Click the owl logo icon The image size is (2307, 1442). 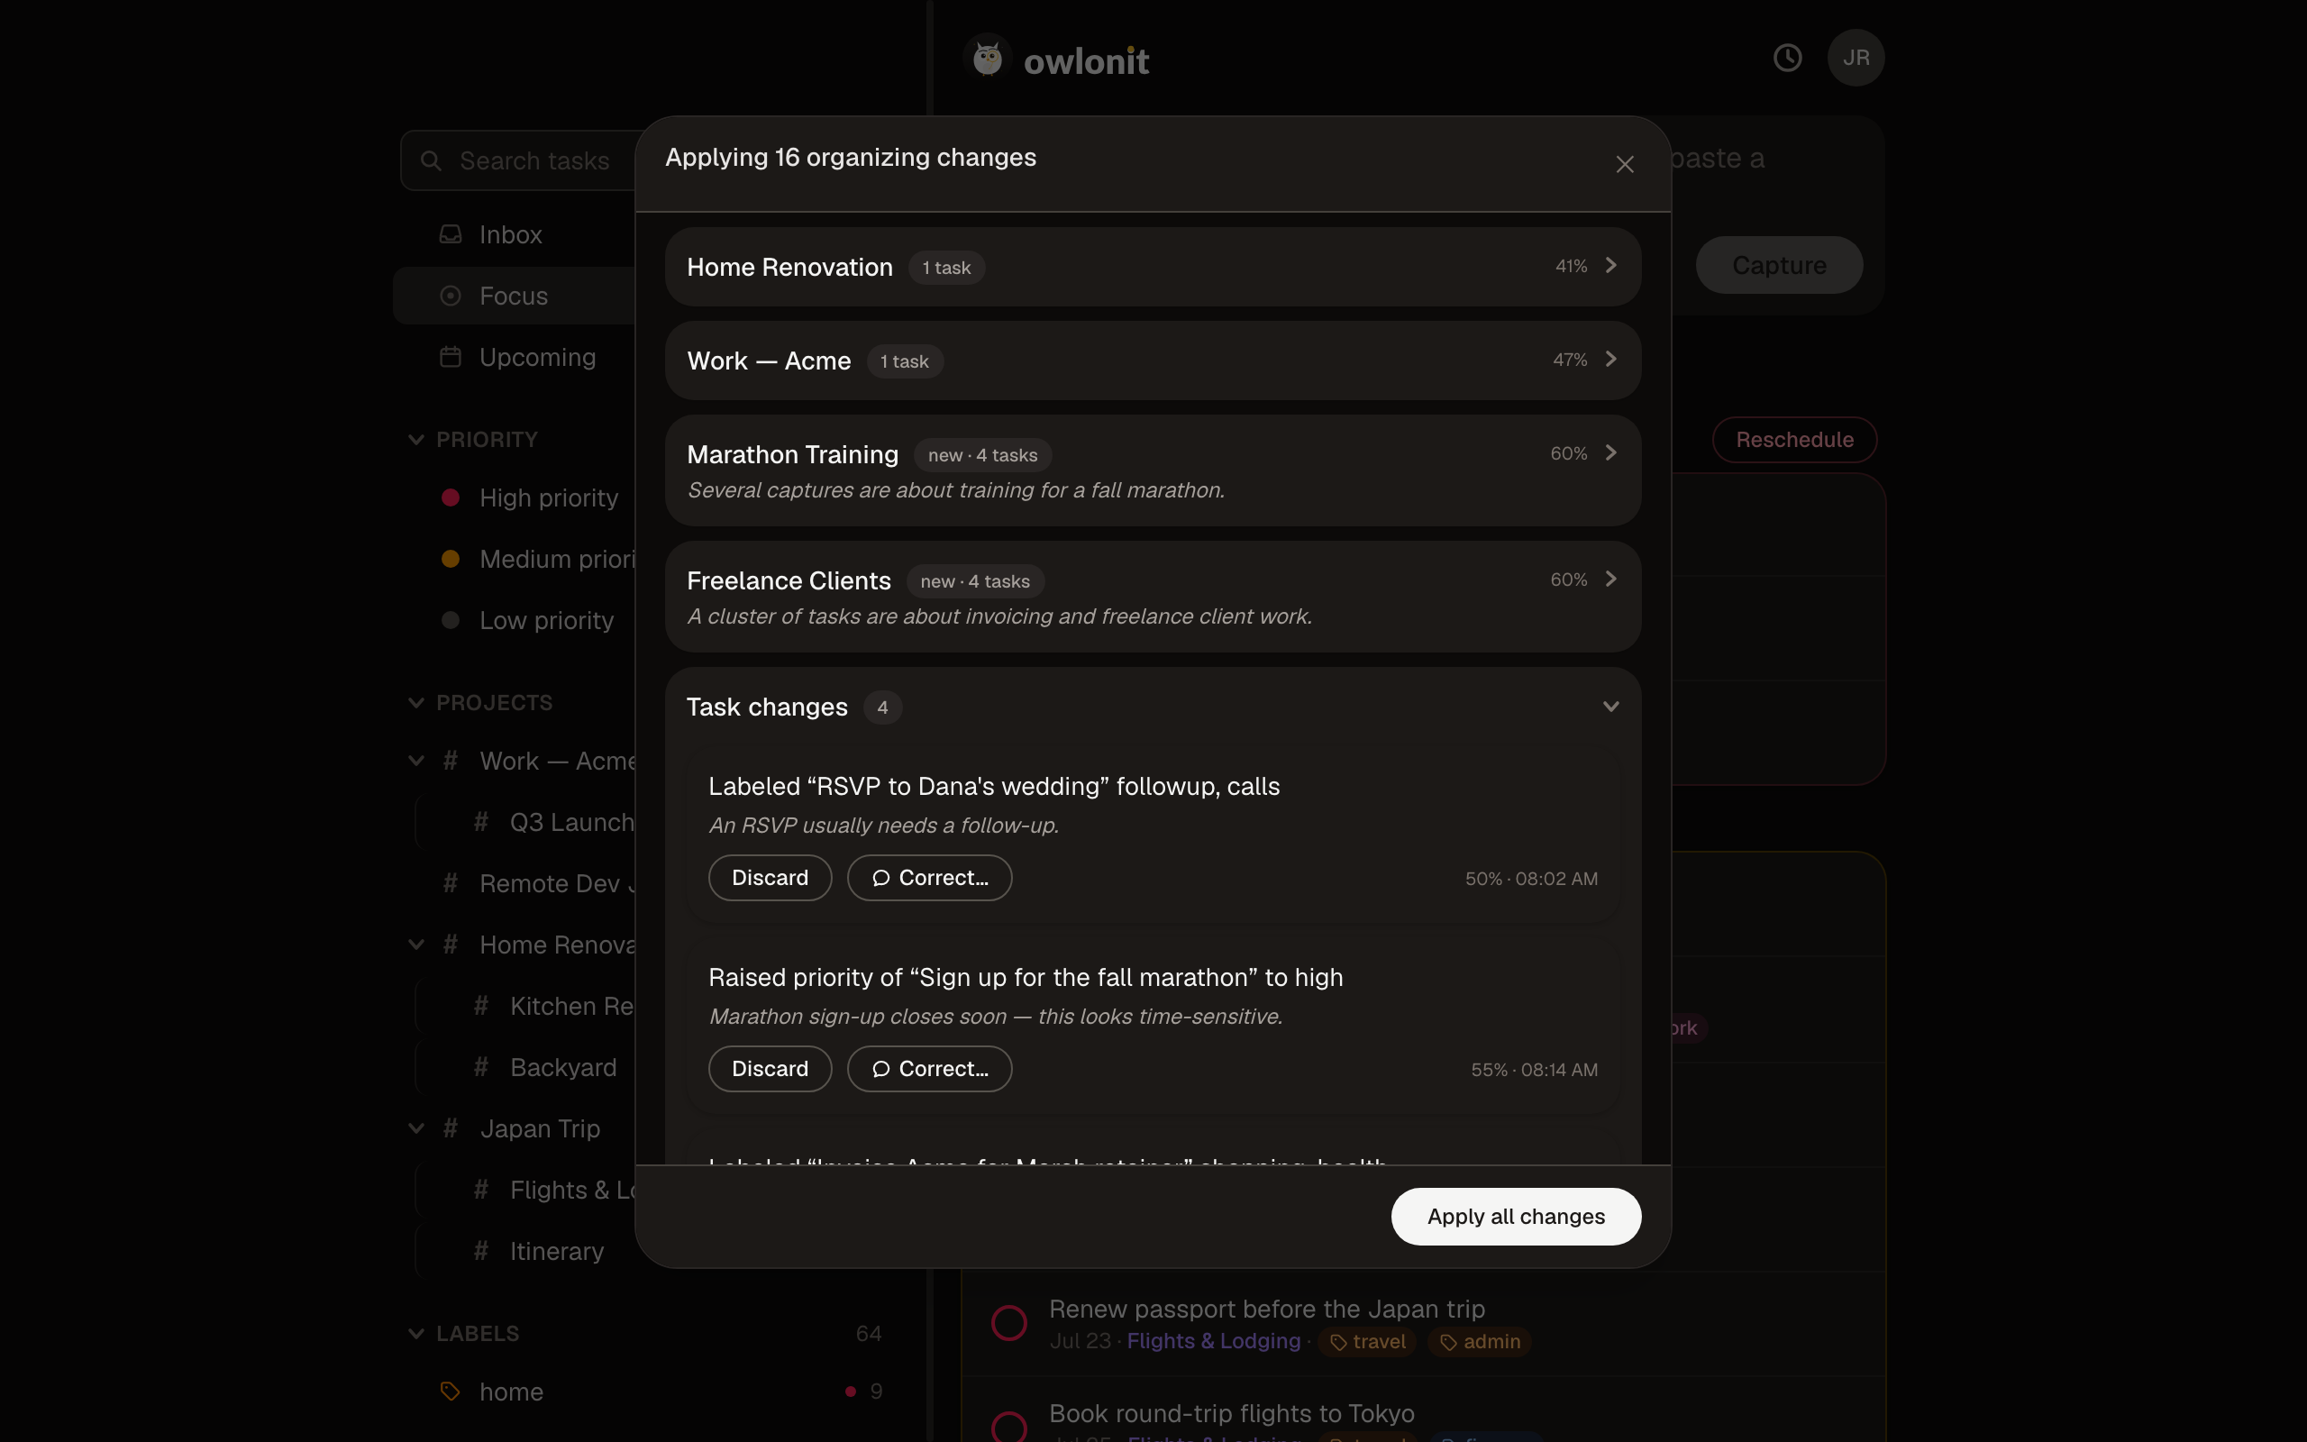pyautogui.click(x=988, y=59)
